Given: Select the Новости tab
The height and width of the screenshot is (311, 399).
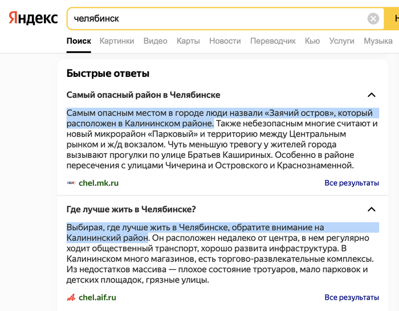Looking at the screenshot, I should [x=225, y=41].
